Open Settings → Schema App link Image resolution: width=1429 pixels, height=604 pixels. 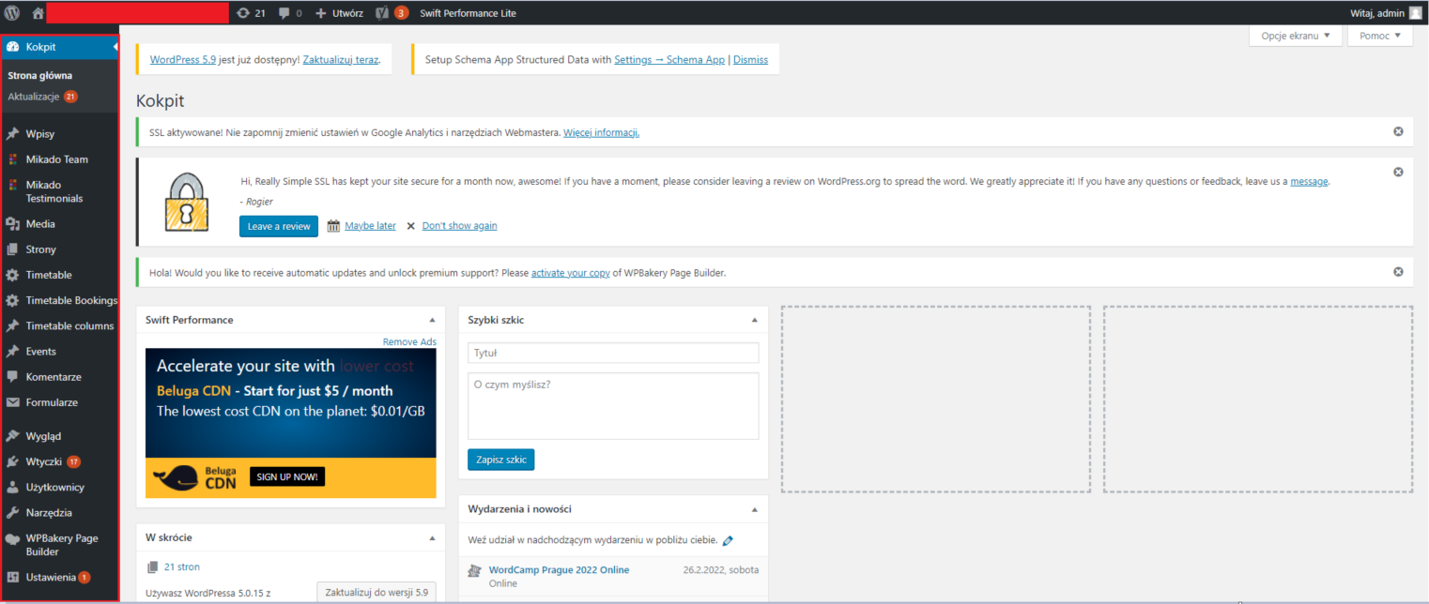669,59
